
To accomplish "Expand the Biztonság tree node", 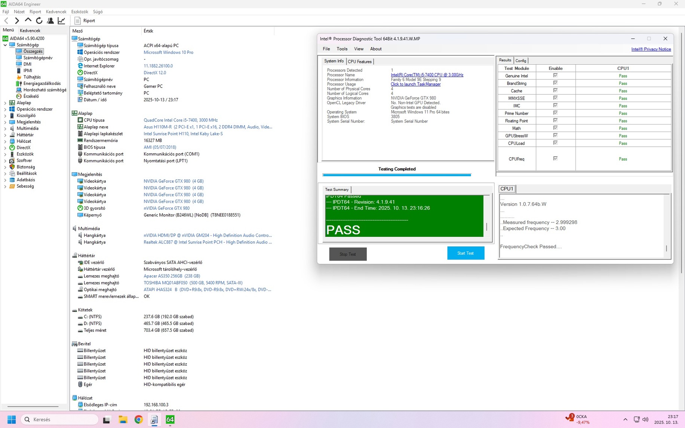I will point(5,167).
